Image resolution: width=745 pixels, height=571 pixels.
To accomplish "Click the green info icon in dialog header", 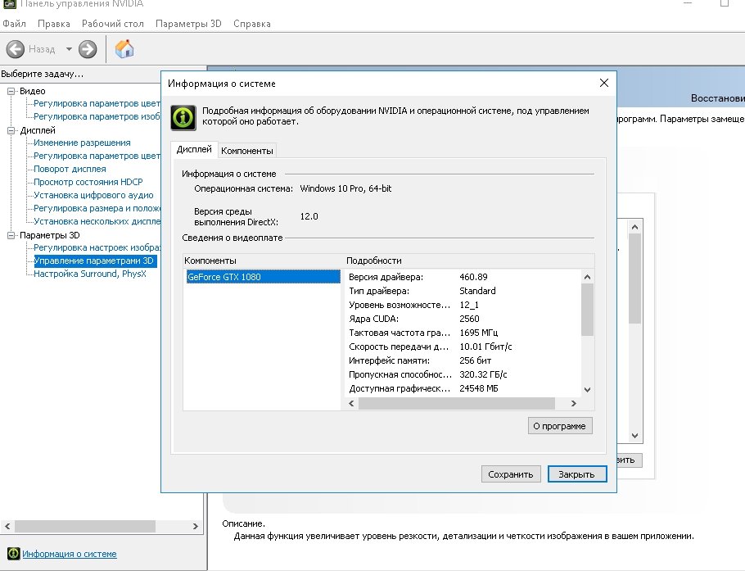I will [183, 117].
